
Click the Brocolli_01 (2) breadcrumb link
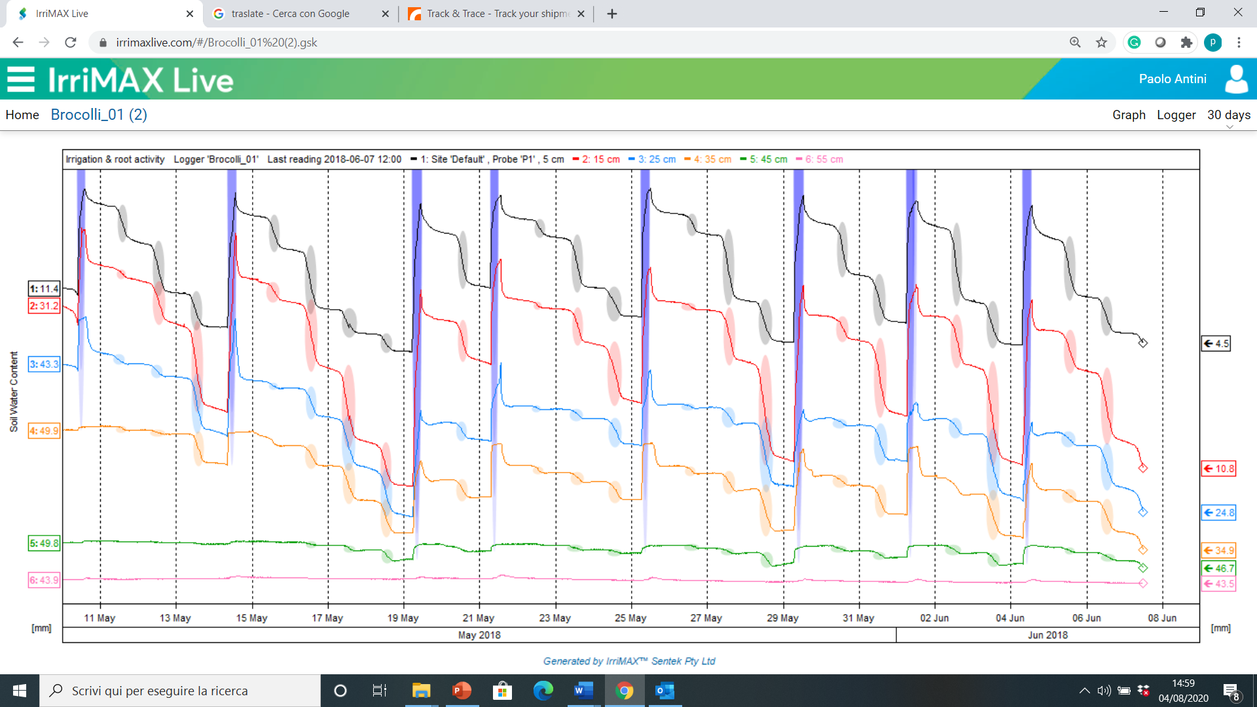(x=99, y=115)
